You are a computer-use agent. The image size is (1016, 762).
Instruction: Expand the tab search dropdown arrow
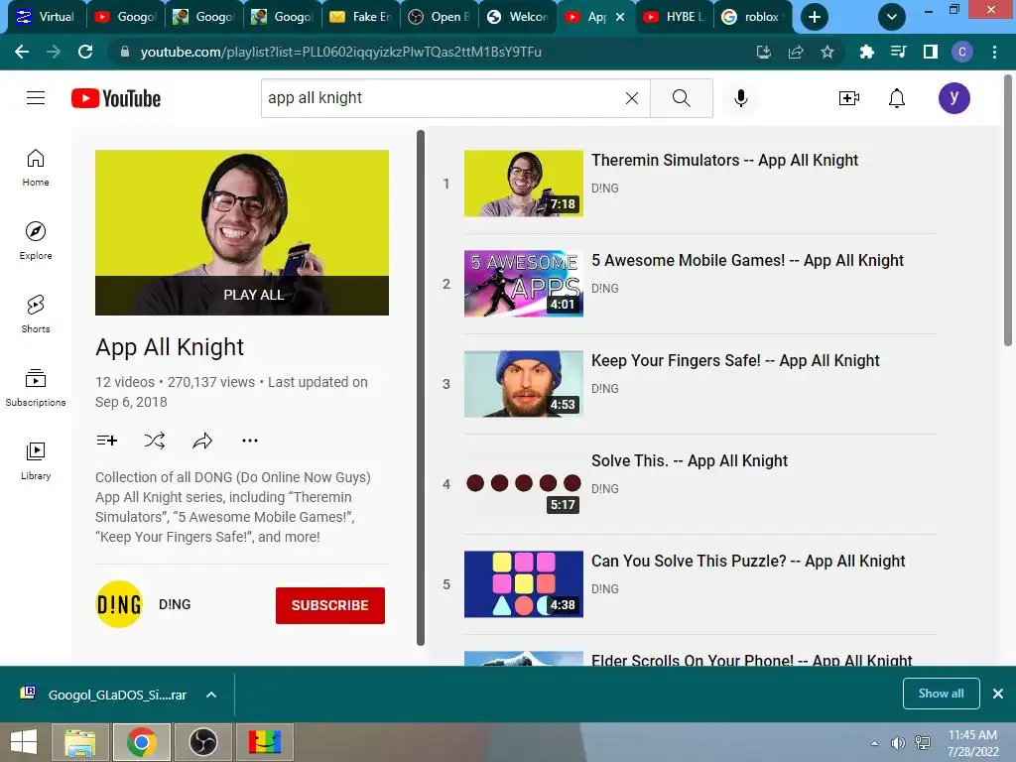pyautogui.click(x=892, y=17)
